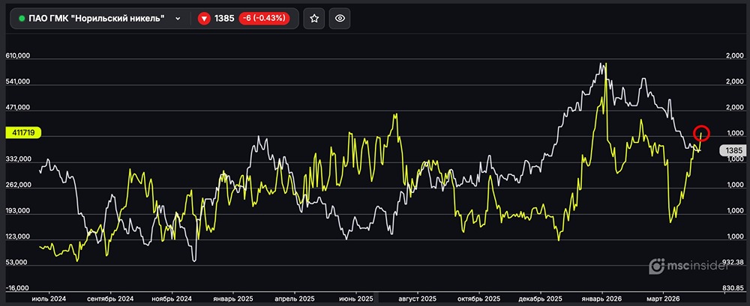Select the yellow 411719 axis label

coord(22,132)
